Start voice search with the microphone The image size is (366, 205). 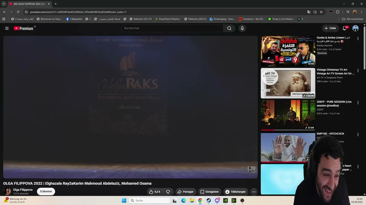tap(242, 28)
